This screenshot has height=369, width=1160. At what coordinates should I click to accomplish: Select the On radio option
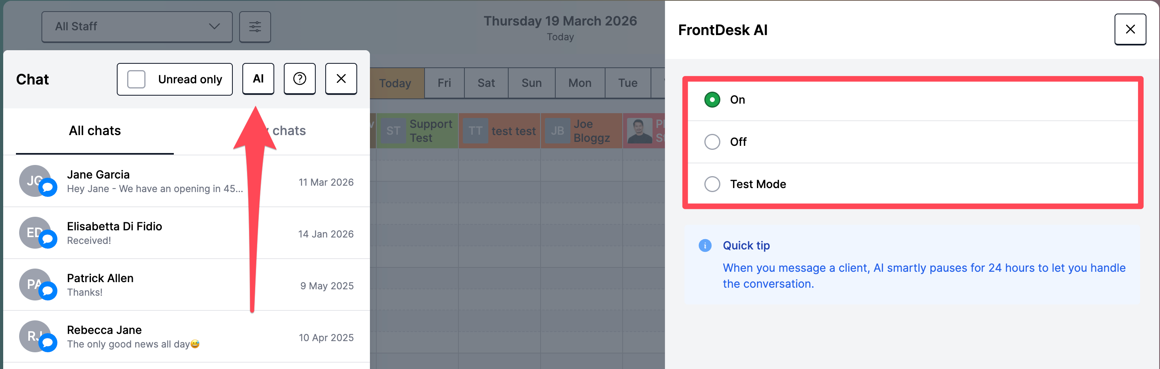coord(712,100)
